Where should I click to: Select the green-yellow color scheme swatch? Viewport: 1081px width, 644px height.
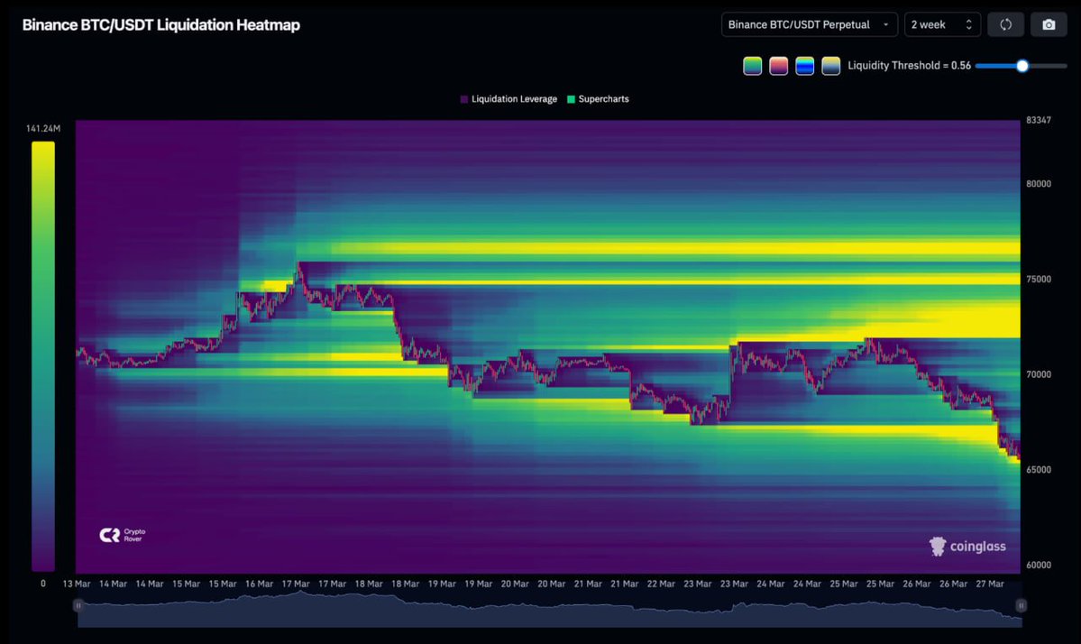pyautogui.click(x=752, y=66)
